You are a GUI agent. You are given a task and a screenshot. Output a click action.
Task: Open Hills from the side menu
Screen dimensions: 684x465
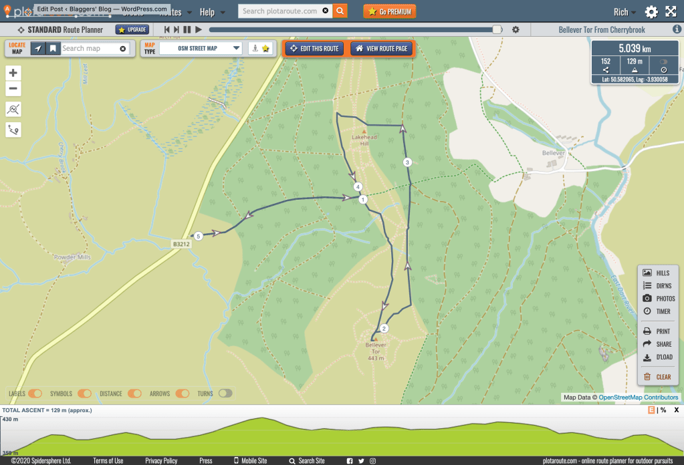tap(657, 273)
